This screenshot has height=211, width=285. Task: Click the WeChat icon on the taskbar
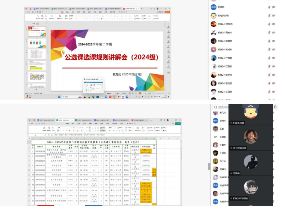(x=114, y=97)
